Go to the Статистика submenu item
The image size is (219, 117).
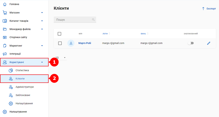(x=22, y=70)
